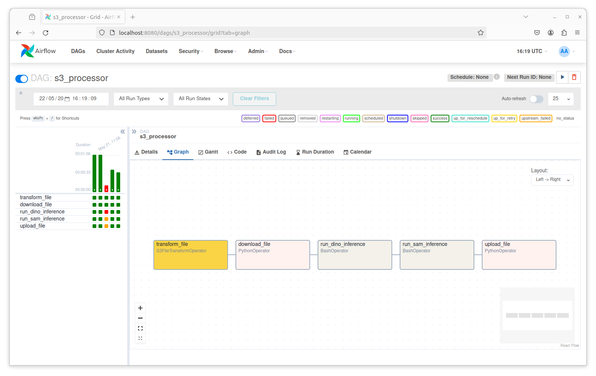Image resolution: width=596 pixels, height=376 pixels.
Task: Filter by the failed state badge
Action: [269, 118]
